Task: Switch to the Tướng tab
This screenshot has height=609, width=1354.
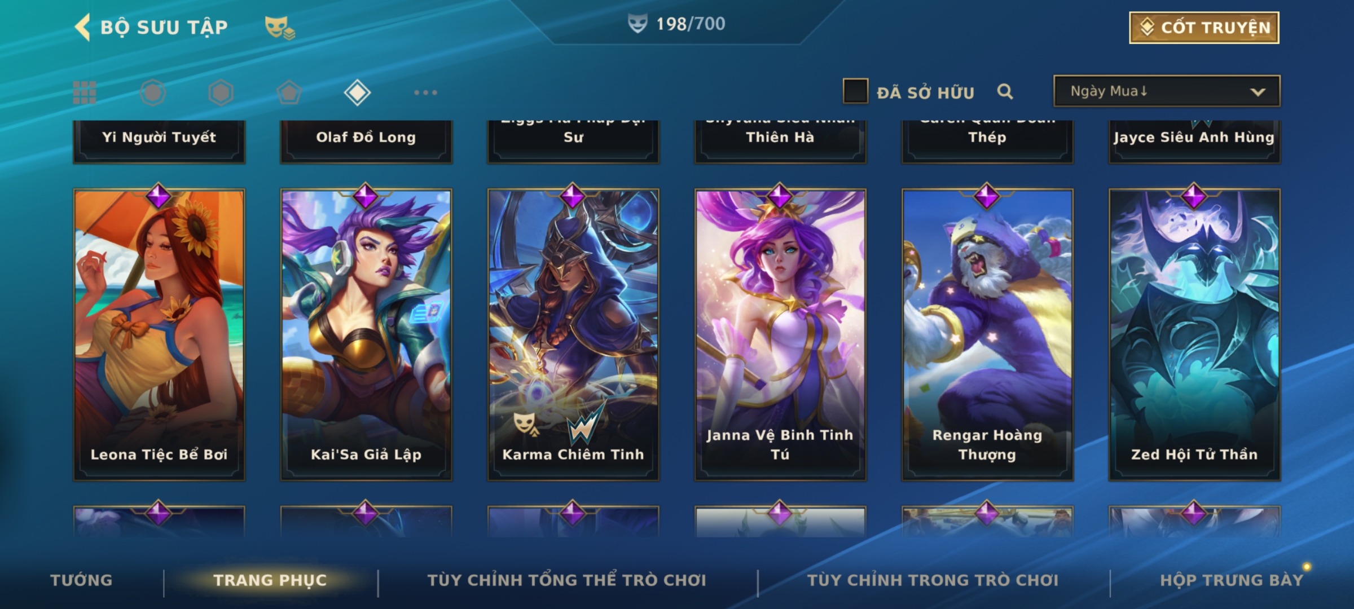Action: pos(81,580)
